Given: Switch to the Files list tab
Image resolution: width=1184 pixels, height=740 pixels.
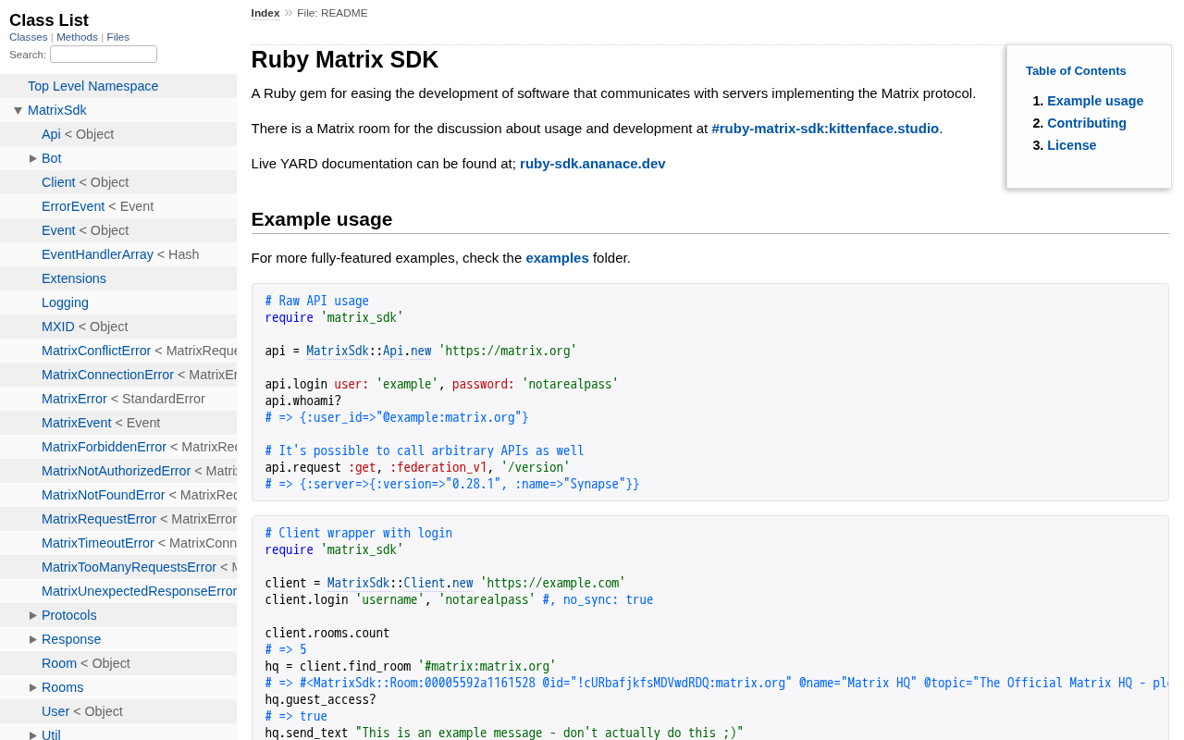Looking at the screenshot, I should point(118,37).
